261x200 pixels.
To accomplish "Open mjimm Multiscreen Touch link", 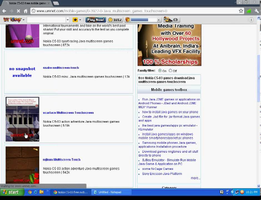I will point(62,160).
